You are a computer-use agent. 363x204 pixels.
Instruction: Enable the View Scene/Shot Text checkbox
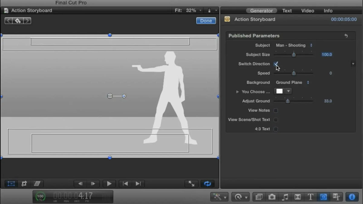pos(276,120)
